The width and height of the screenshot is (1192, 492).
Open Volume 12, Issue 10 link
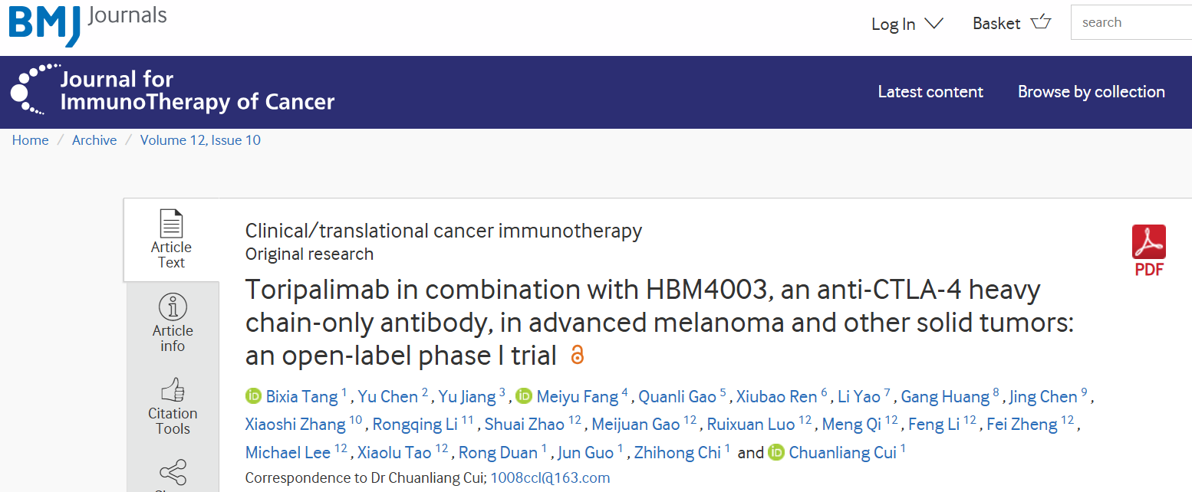(x=200, y=140)
